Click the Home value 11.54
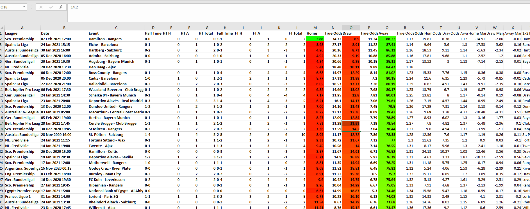 tap(315, 202)
